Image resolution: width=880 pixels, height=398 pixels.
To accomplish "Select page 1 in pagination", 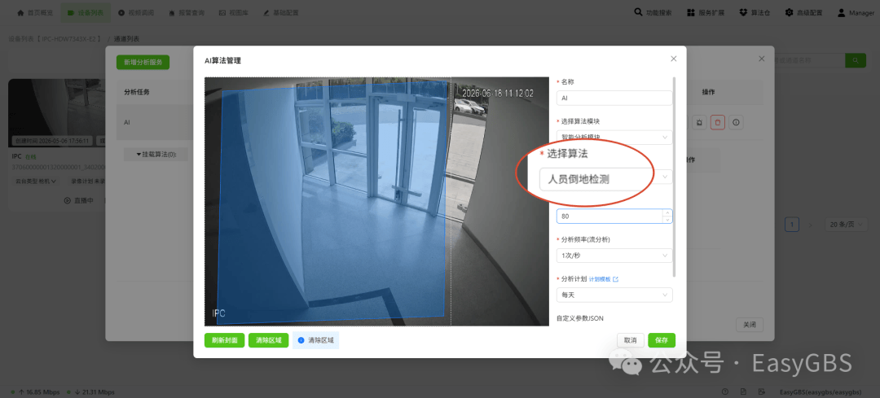I will [x=792, y=224].
